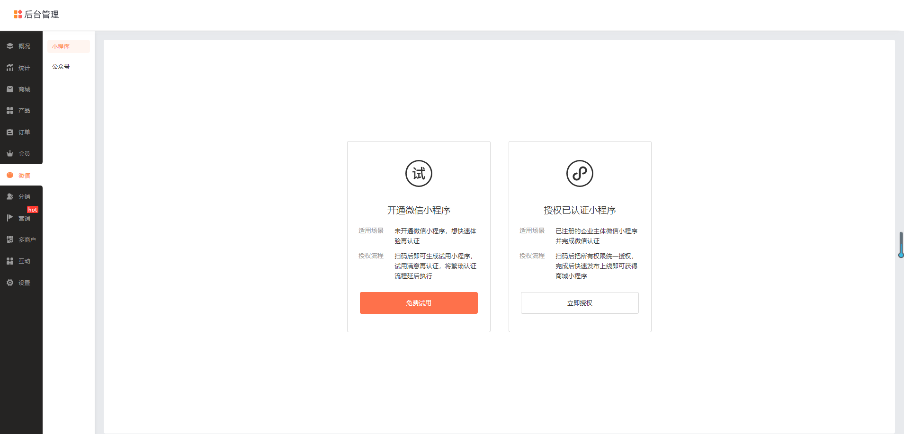Select the 微信 menu item
Image resolution: width=904 pixels, height=434 pixels.
coord(21,175)
